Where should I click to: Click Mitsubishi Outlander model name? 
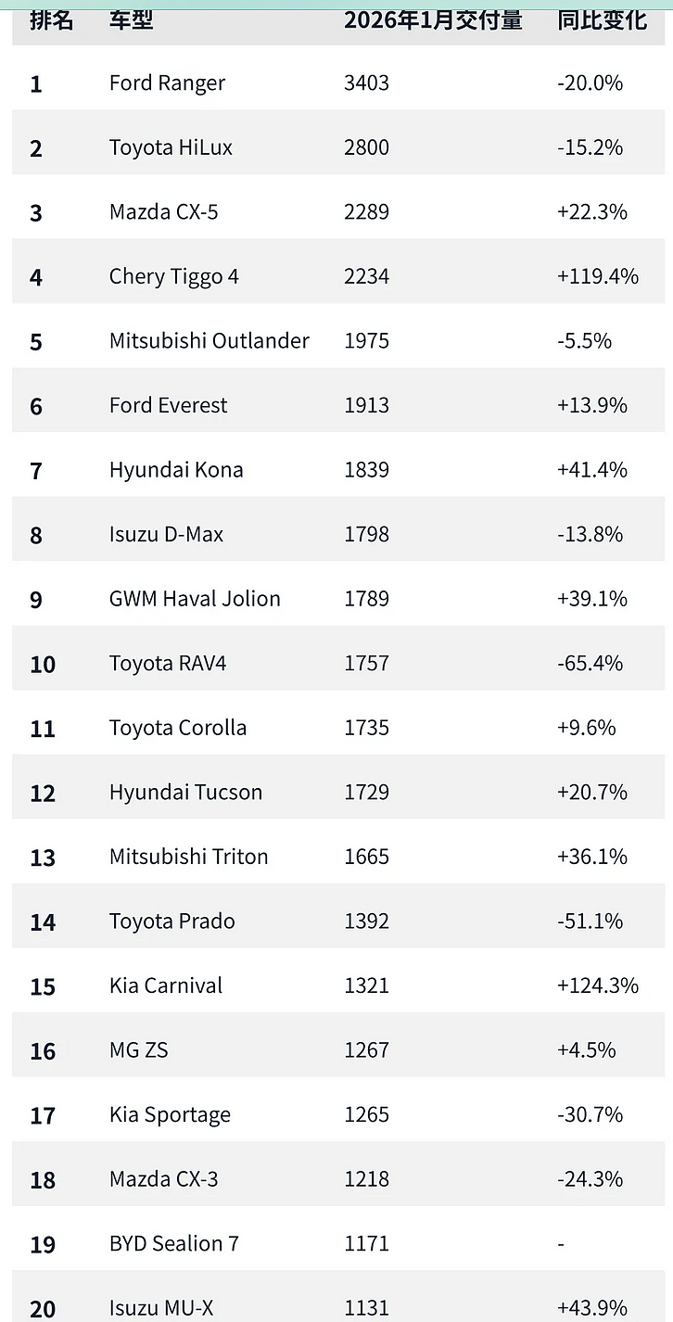point(210,340)
